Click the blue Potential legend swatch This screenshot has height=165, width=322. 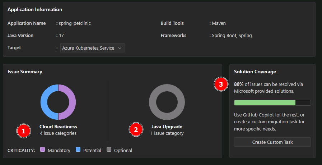[x=78, y=150]
